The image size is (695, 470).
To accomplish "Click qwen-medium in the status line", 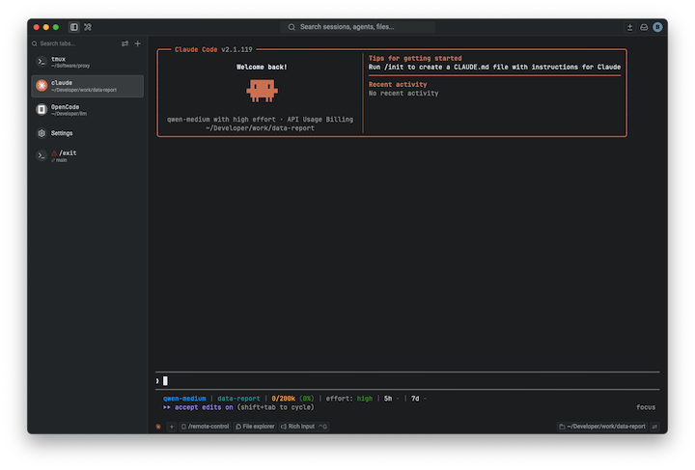I will pyautogui.click(x=184, y=399).
